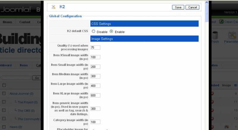Open the Menus menu in Joomla background
The height and width of the screenshot is (130, 238).
point(7,22)
